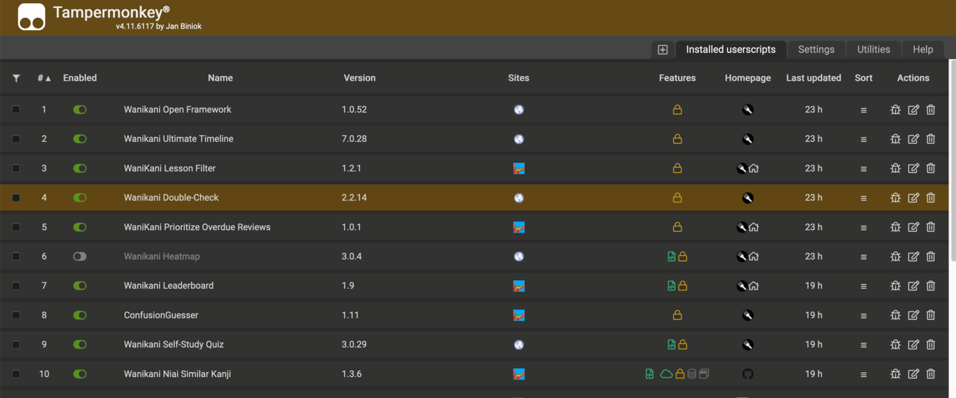Tick the checkbox for WaniKani Prioritize Overdue Reviews
Screen dimensions: 956x398
coord(16,227)
